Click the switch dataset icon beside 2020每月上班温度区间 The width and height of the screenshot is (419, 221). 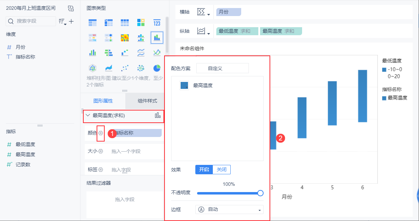click(x=71, y=8)
